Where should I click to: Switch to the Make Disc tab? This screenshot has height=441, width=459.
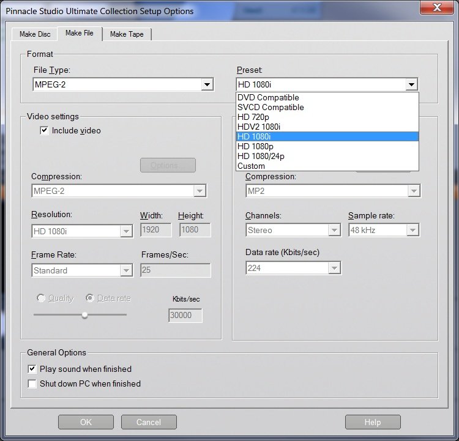(x=35, y=34)
